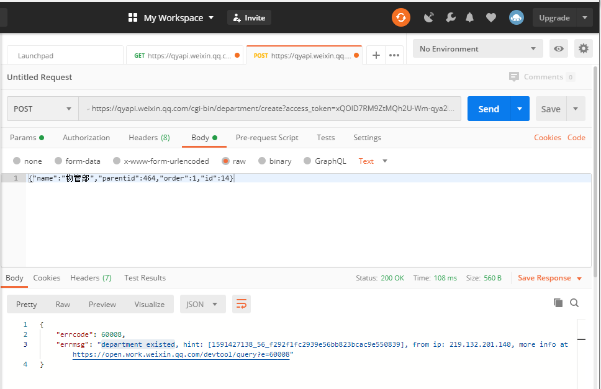601x389 pixels.
Task: Open the open.work.weixin.qq.com devtool link
Action: (181, 354)
